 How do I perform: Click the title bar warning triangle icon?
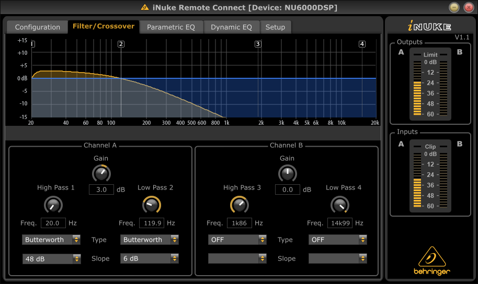coord(145,7)
